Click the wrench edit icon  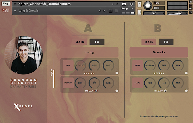(6, 4)
